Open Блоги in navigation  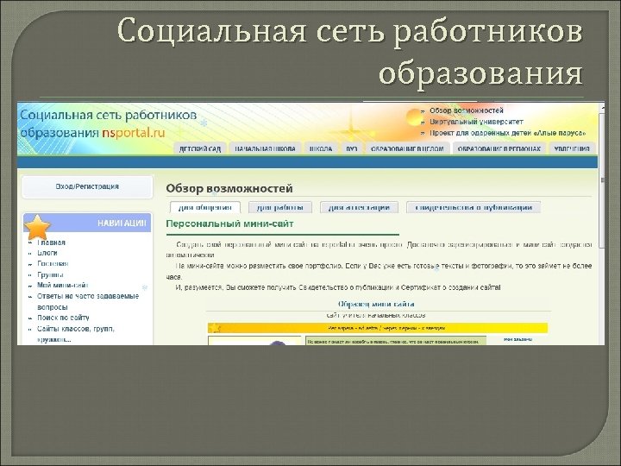coord(47,253)
